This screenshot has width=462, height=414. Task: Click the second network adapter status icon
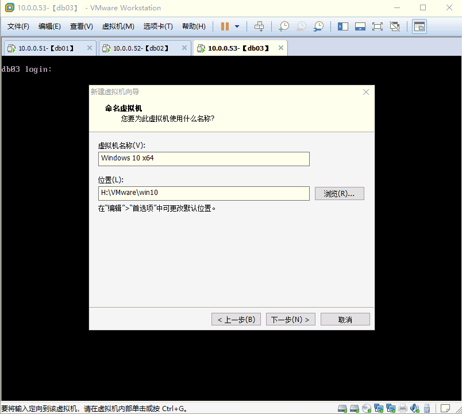pos(391,408)
